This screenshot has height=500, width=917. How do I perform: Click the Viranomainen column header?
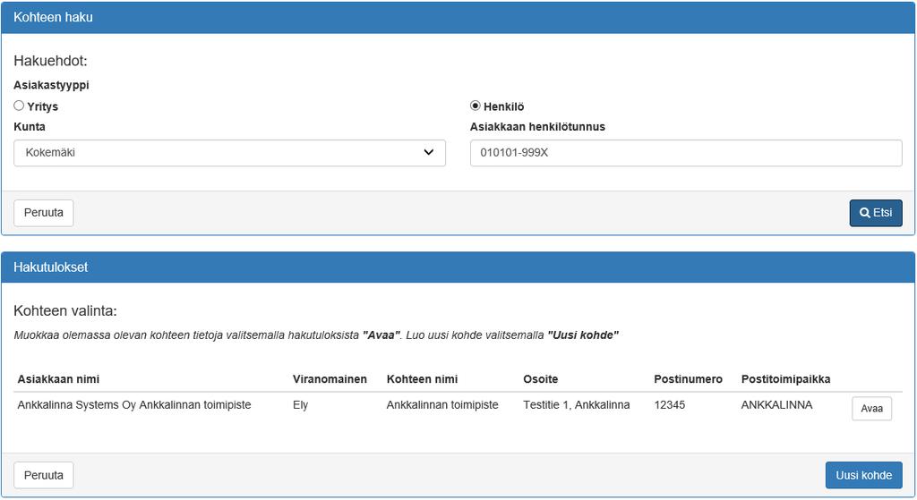330,379
